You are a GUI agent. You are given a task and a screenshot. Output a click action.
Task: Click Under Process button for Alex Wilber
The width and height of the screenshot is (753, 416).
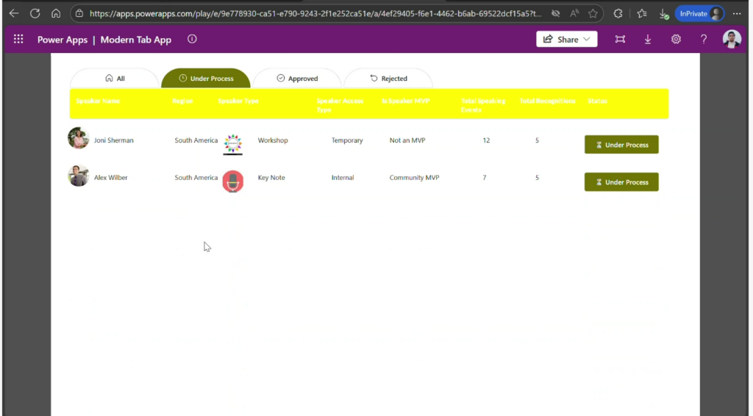[621, 182]
